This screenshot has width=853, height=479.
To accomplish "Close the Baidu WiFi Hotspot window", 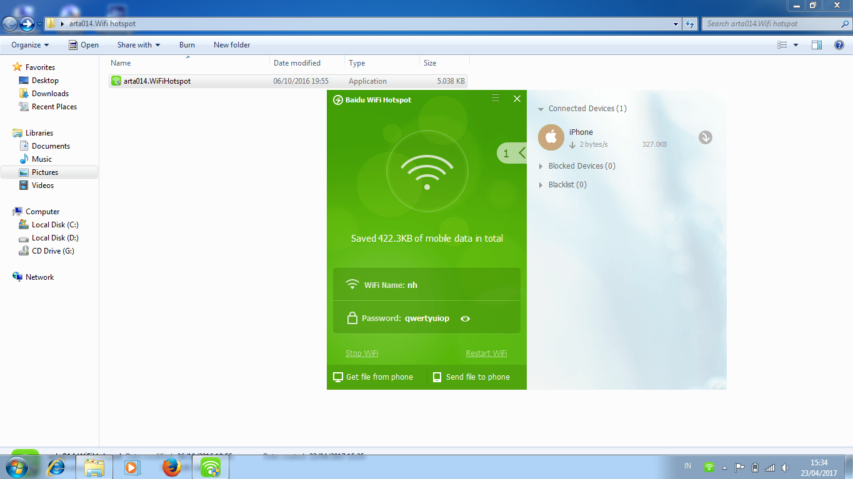I will click(x=517, y=99).
